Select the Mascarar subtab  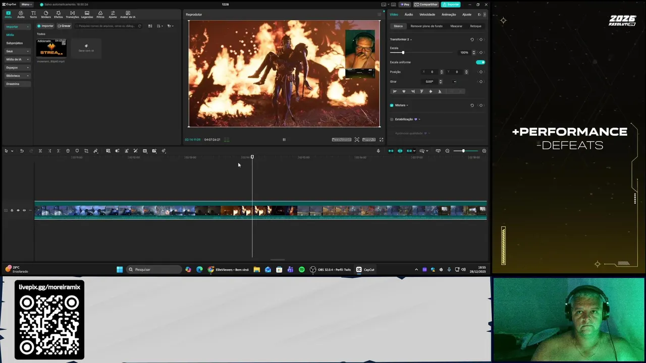pos(456,26)
